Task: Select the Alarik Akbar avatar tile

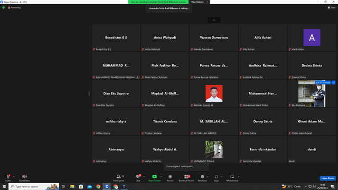Action: [x=312, y=37]
